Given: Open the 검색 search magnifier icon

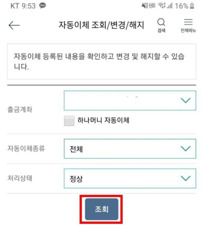Looking at the screenshot, I should click(x=161, y=22).
